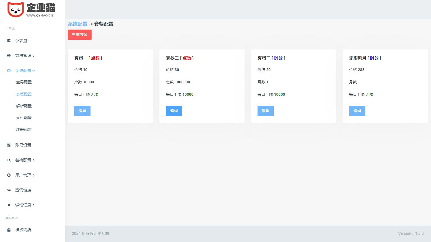Click the 用户管理 account icon

9,175
